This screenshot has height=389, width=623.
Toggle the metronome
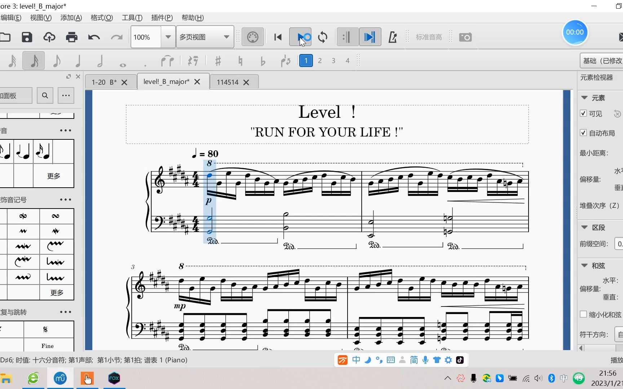click(393, 37)
